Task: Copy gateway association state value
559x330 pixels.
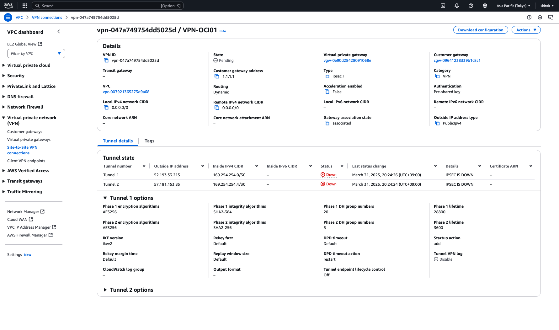Action: (x=327, y=123)
